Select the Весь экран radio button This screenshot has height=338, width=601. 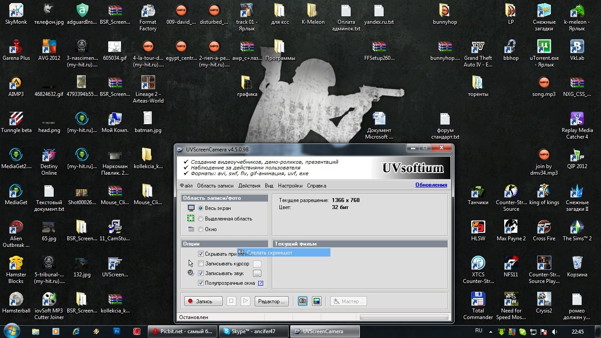(x=201, y=208)
